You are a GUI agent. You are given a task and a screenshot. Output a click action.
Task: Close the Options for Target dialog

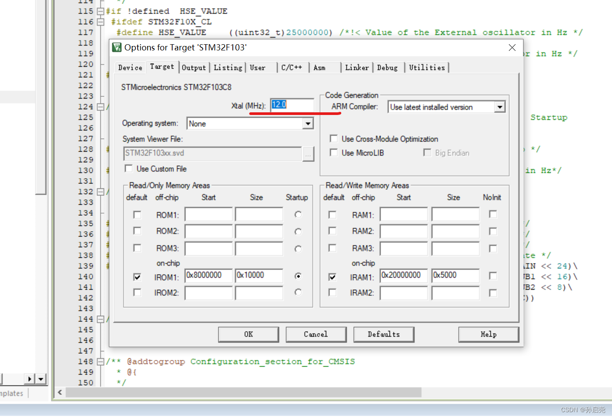coord(512,47)
